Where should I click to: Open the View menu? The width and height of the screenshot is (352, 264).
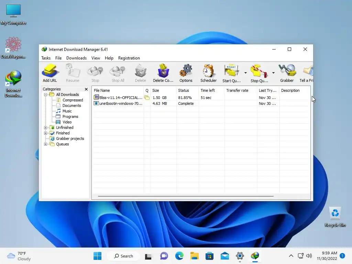(x=96, y=58)
